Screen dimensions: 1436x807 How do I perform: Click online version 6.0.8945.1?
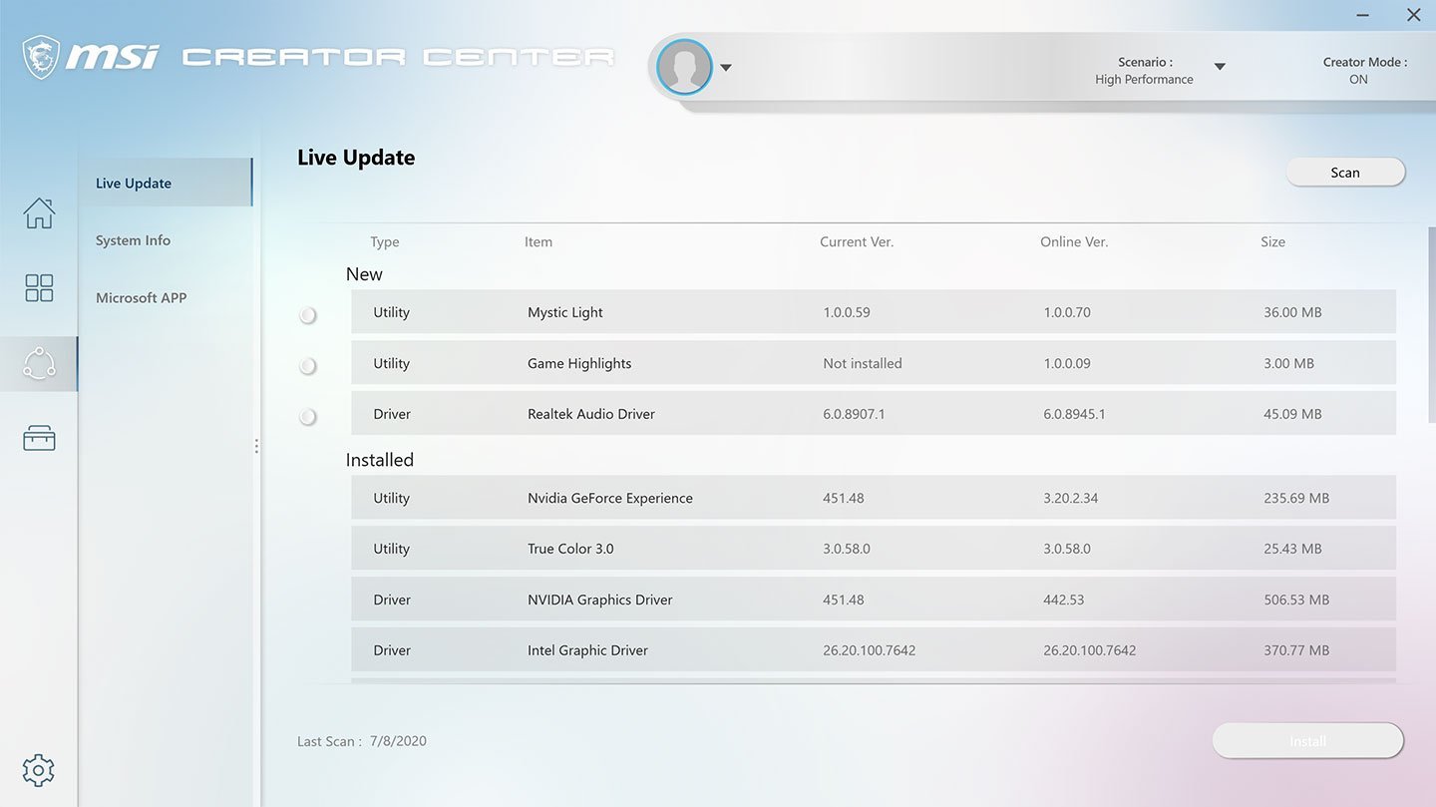coord(1074,414)
